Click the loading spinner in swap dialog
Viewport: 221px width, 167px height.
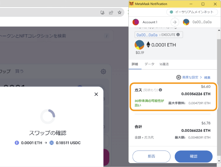[x=48, y=117]
